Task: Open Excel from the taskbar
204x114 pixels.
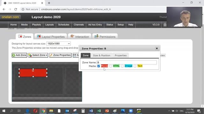Action: (99, 111)
